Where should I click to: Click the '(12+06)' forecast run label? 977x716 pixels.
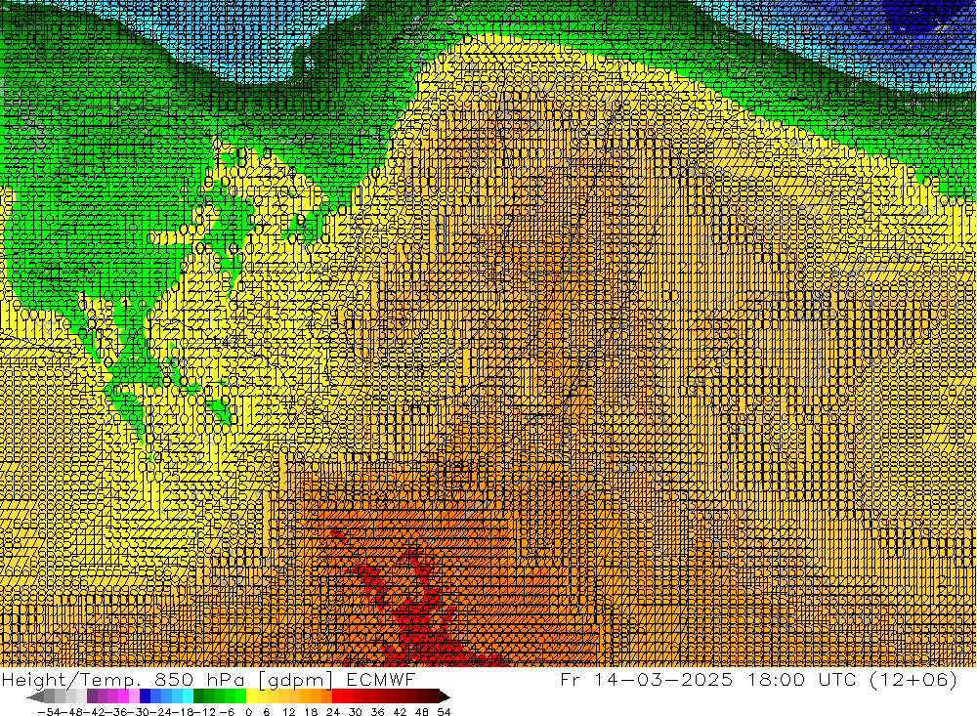[x=914, y=680]
